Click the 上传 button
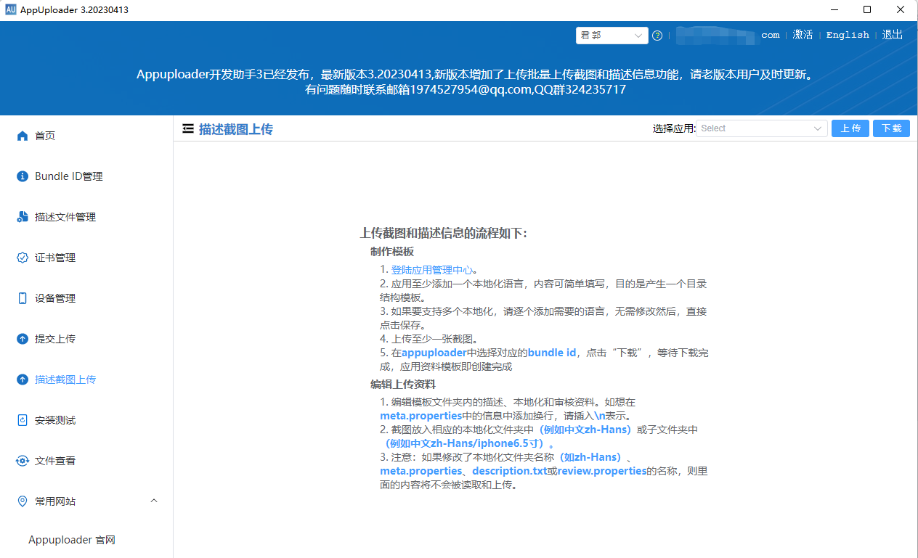 850,128
